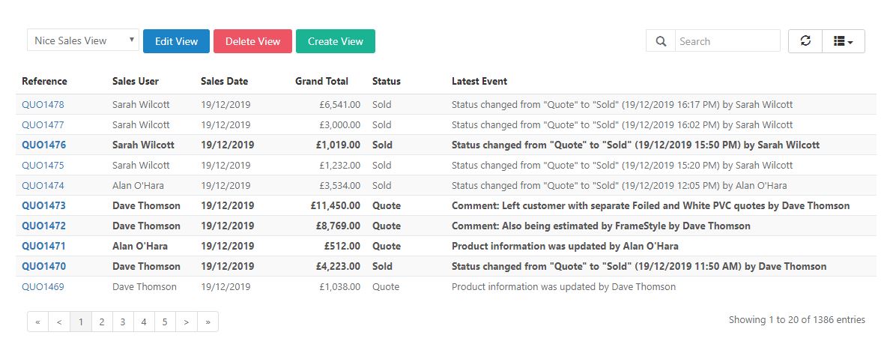Sort by the Status column header
Image resolution: width=893 pixels, height=362 pixels.
(x=387, y=81)
